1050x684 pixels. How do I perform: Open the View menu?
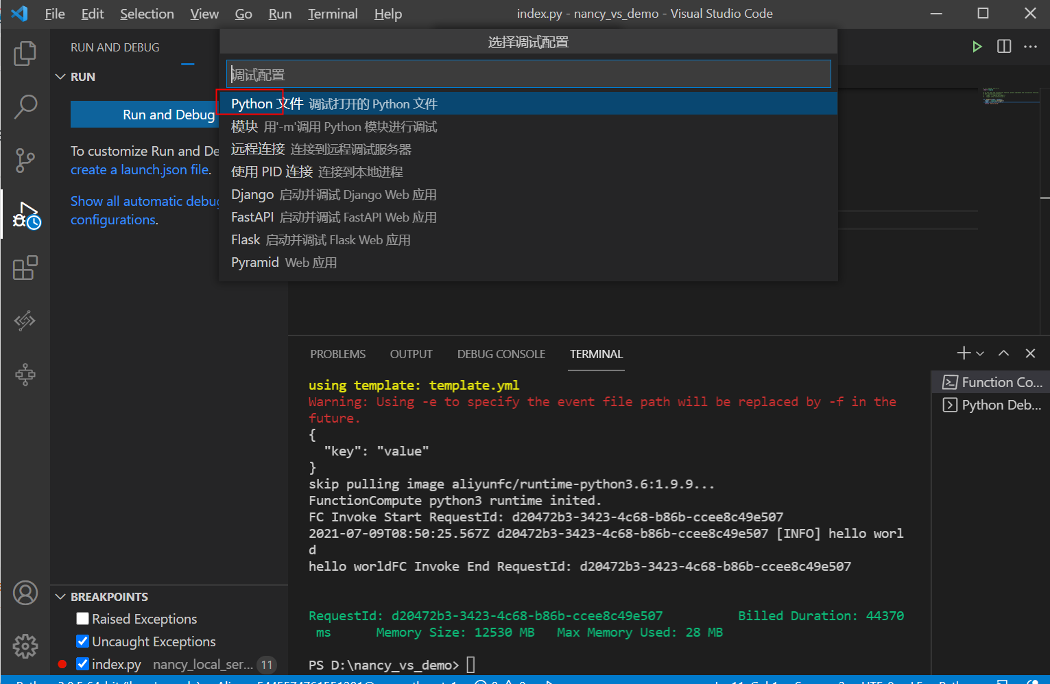click(204, 14)
